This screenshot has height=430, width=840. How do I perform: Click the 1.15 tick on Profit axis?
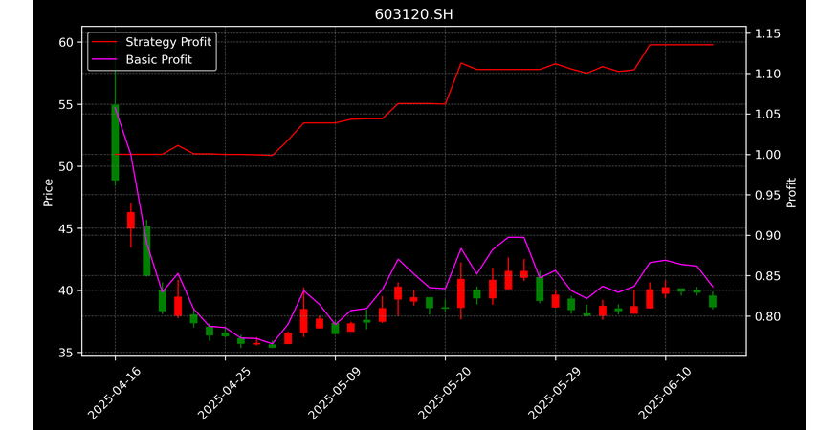coord(767,33)
